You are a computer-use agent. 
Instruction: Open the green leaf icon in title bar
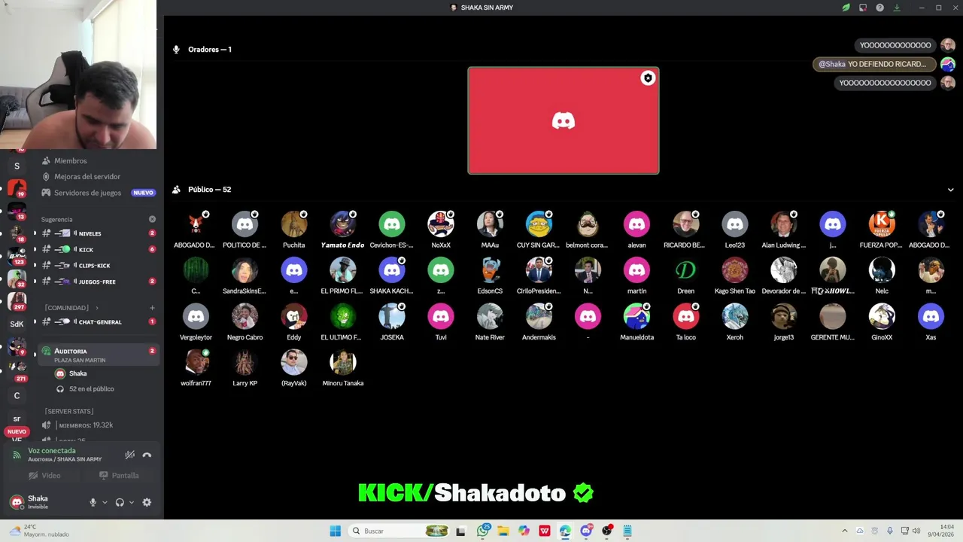pos(846,8)
